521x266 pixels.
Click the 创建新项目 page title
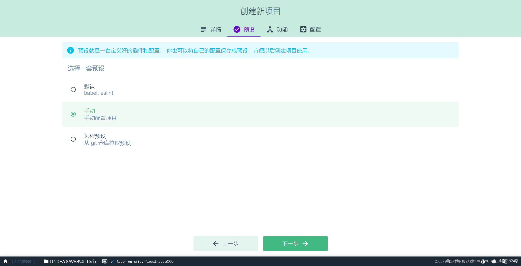tap(260, 11)
